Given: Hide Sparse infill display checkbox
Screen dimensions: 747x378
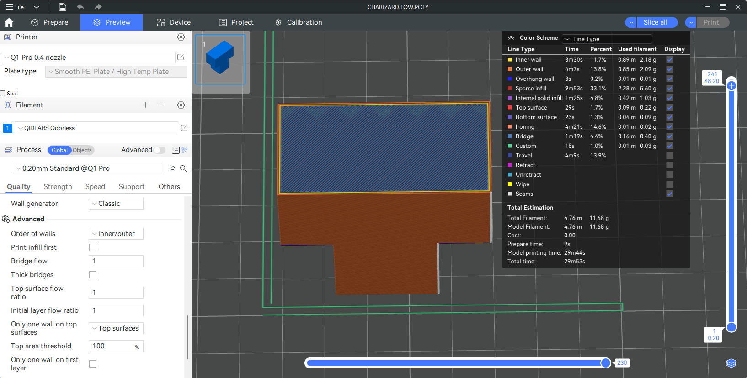Looking at the screenshot, I should pos(669,89).
